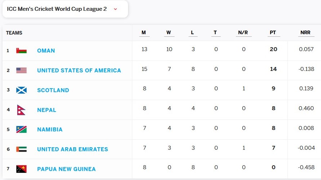Click the N/R column header
The image size is (321, 180).
click(x=243, y=33)
